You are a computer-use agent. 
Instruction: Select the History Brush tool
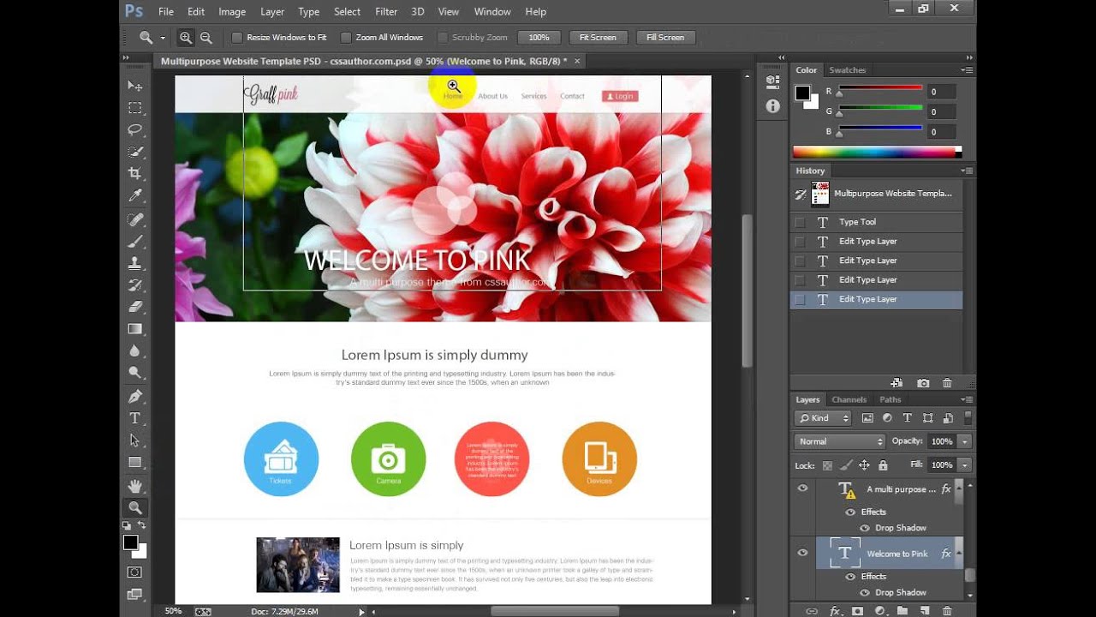pos(135,285)
